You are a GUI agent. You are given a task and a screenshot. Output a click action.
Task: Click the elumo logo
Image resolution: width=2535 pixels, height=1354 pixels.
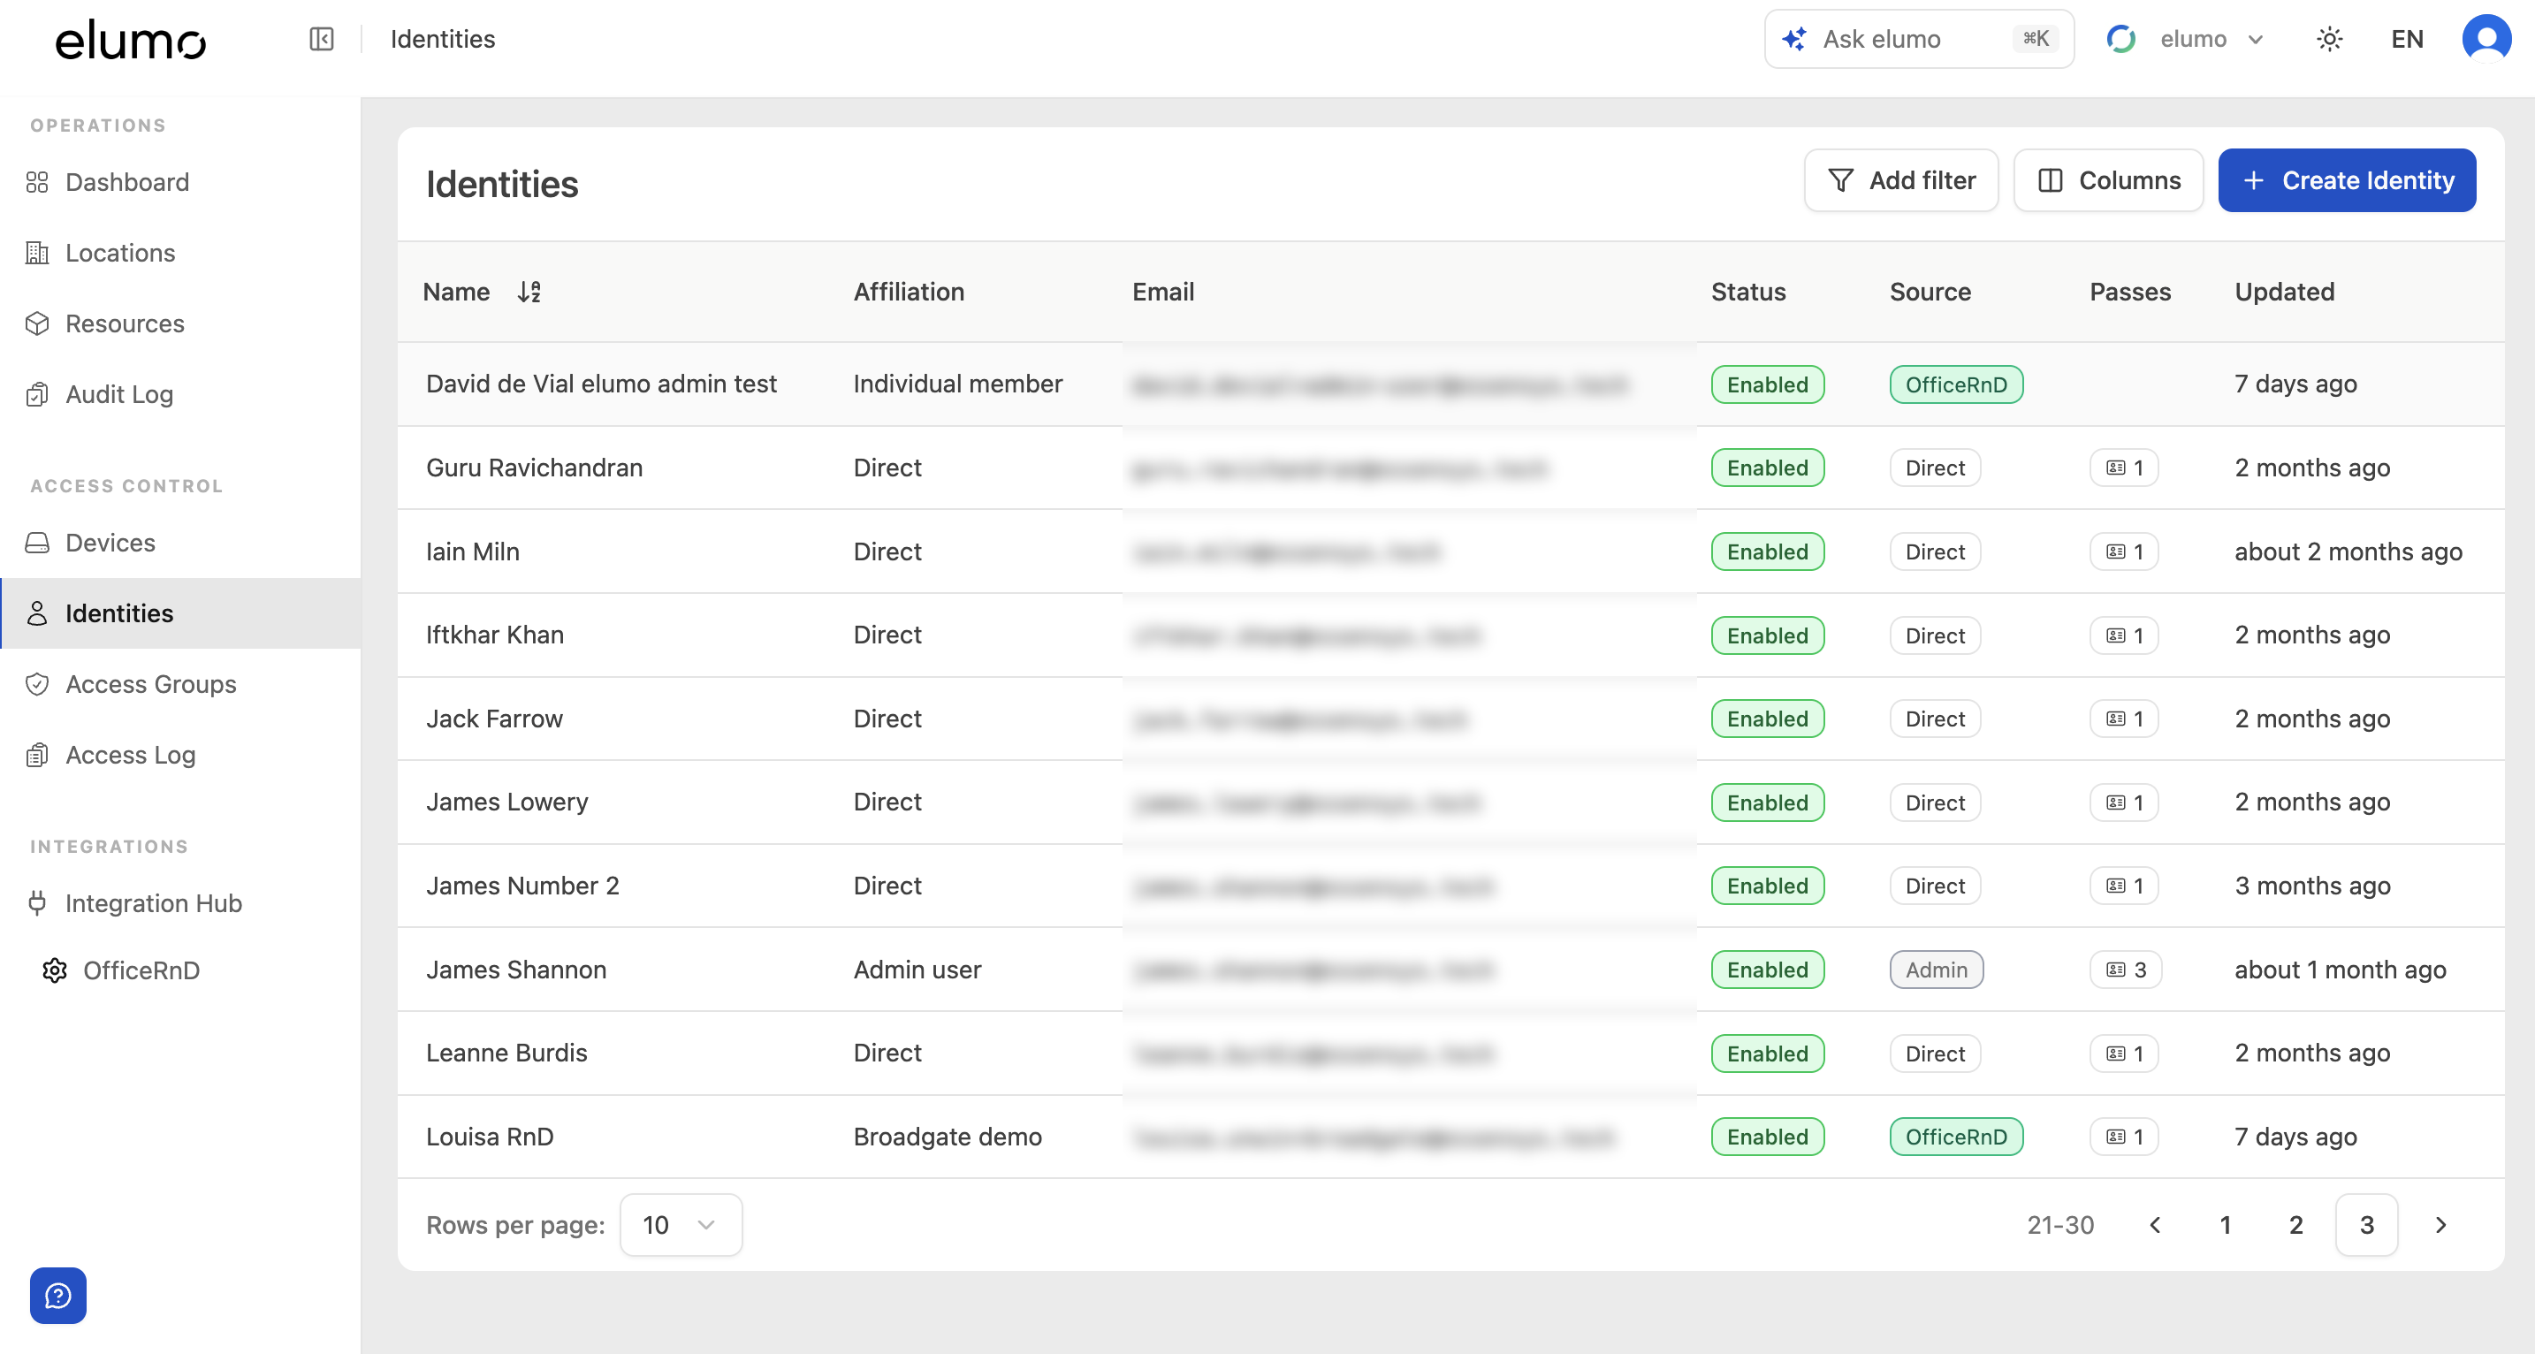pyautogui.click(x=131, y=41)
